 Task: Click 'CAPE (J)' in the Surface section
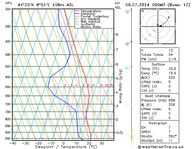(x=149, y=86)
